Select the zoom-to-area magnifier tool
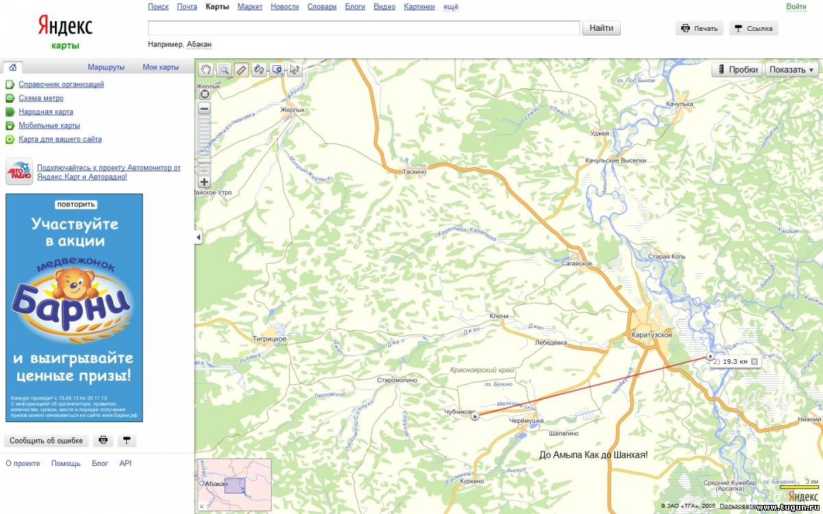Viewport: 823px width, 514px height. point(223,69)
